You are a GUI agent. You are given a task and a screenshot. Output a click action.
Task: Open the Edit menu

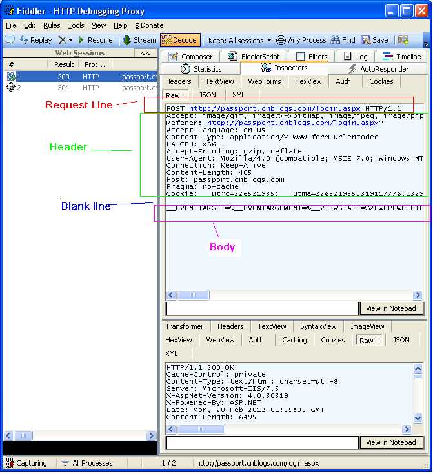30,25
